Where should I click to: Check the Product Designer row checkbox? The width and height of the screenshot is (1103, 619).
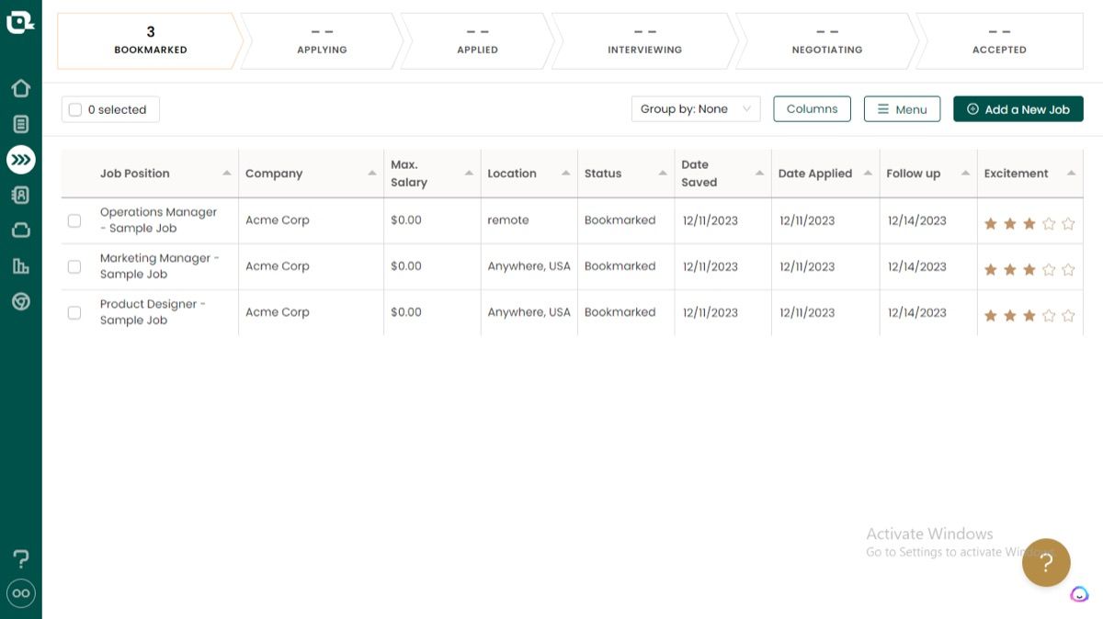pos(74,312)
